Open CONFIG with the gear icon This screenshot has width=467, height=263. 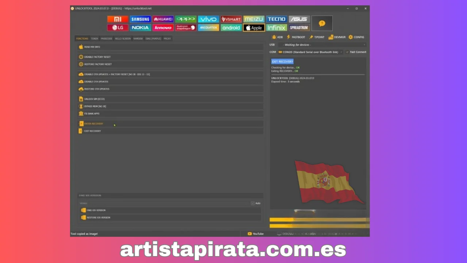[x=356, y=37]
